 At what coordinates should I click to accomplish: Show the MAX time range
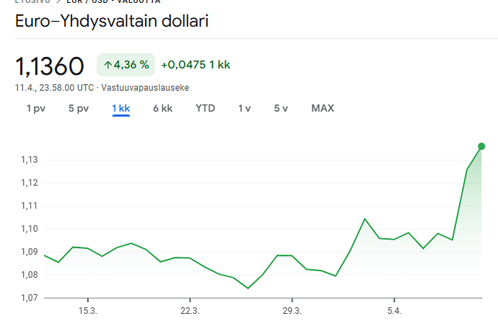point(323,108)
